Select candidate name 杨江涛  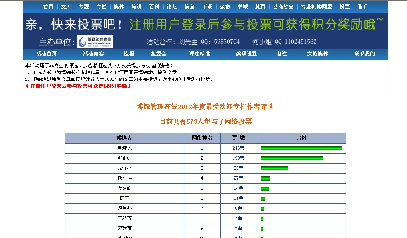[124, 178]
